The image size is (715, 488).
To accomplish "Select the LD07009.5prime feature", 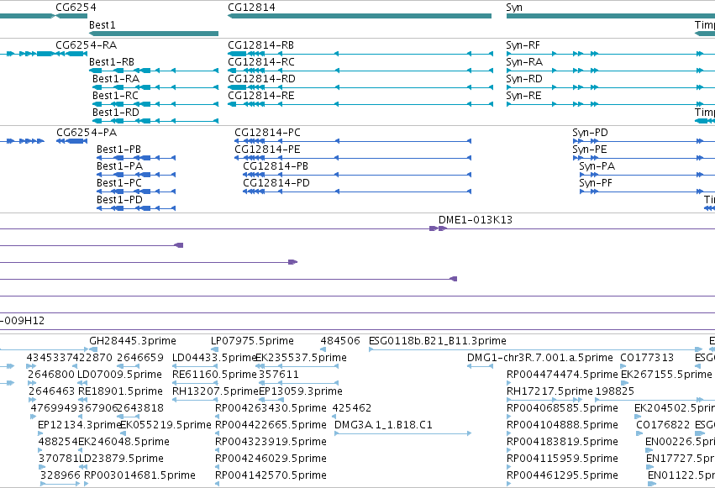I will (x=119, y=375).
